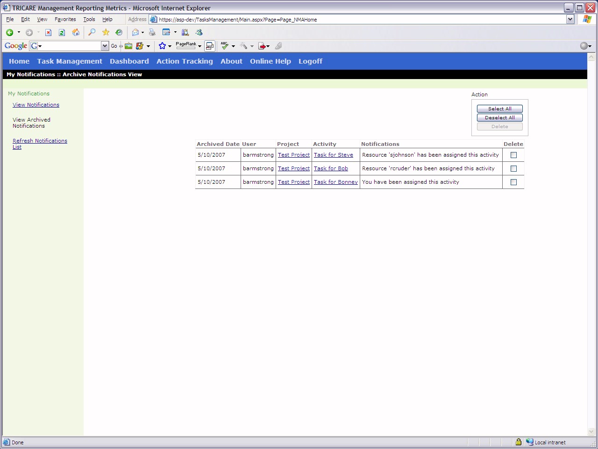Expand the PageRank dropdown arrow
The width and height of the screenshot is (598, 449).
tap(199, 46)
